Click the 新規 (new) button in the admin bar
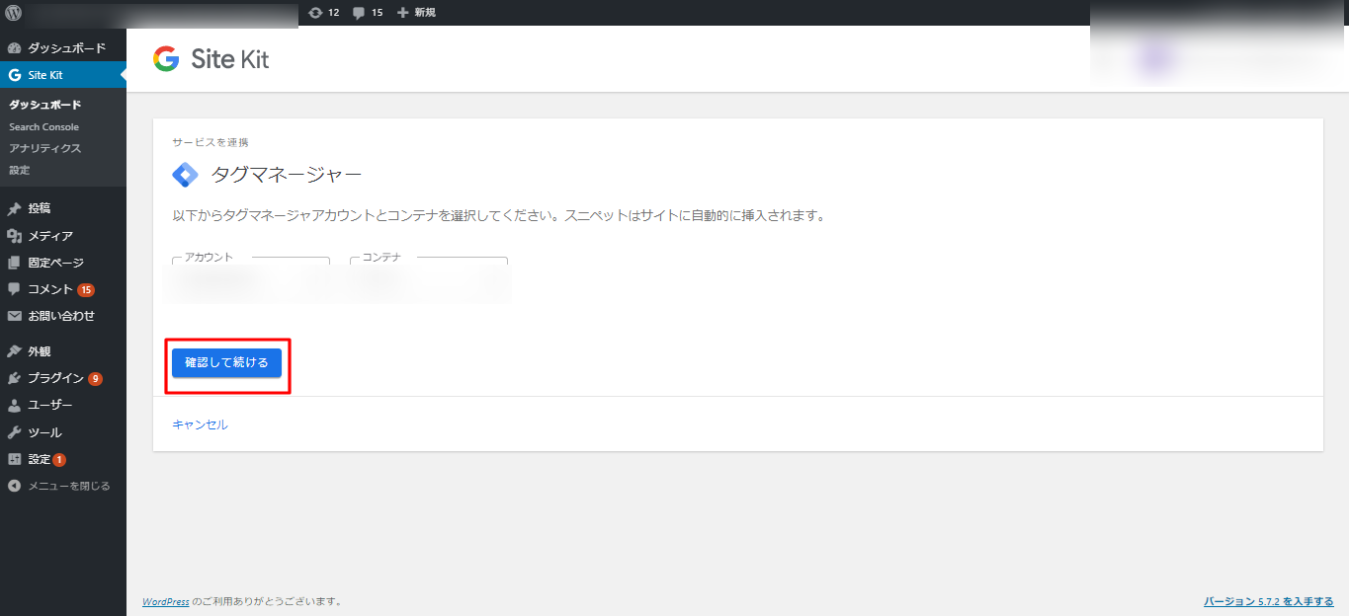The width and height of the screenshot is (1349, 616). tap(416, 13)
